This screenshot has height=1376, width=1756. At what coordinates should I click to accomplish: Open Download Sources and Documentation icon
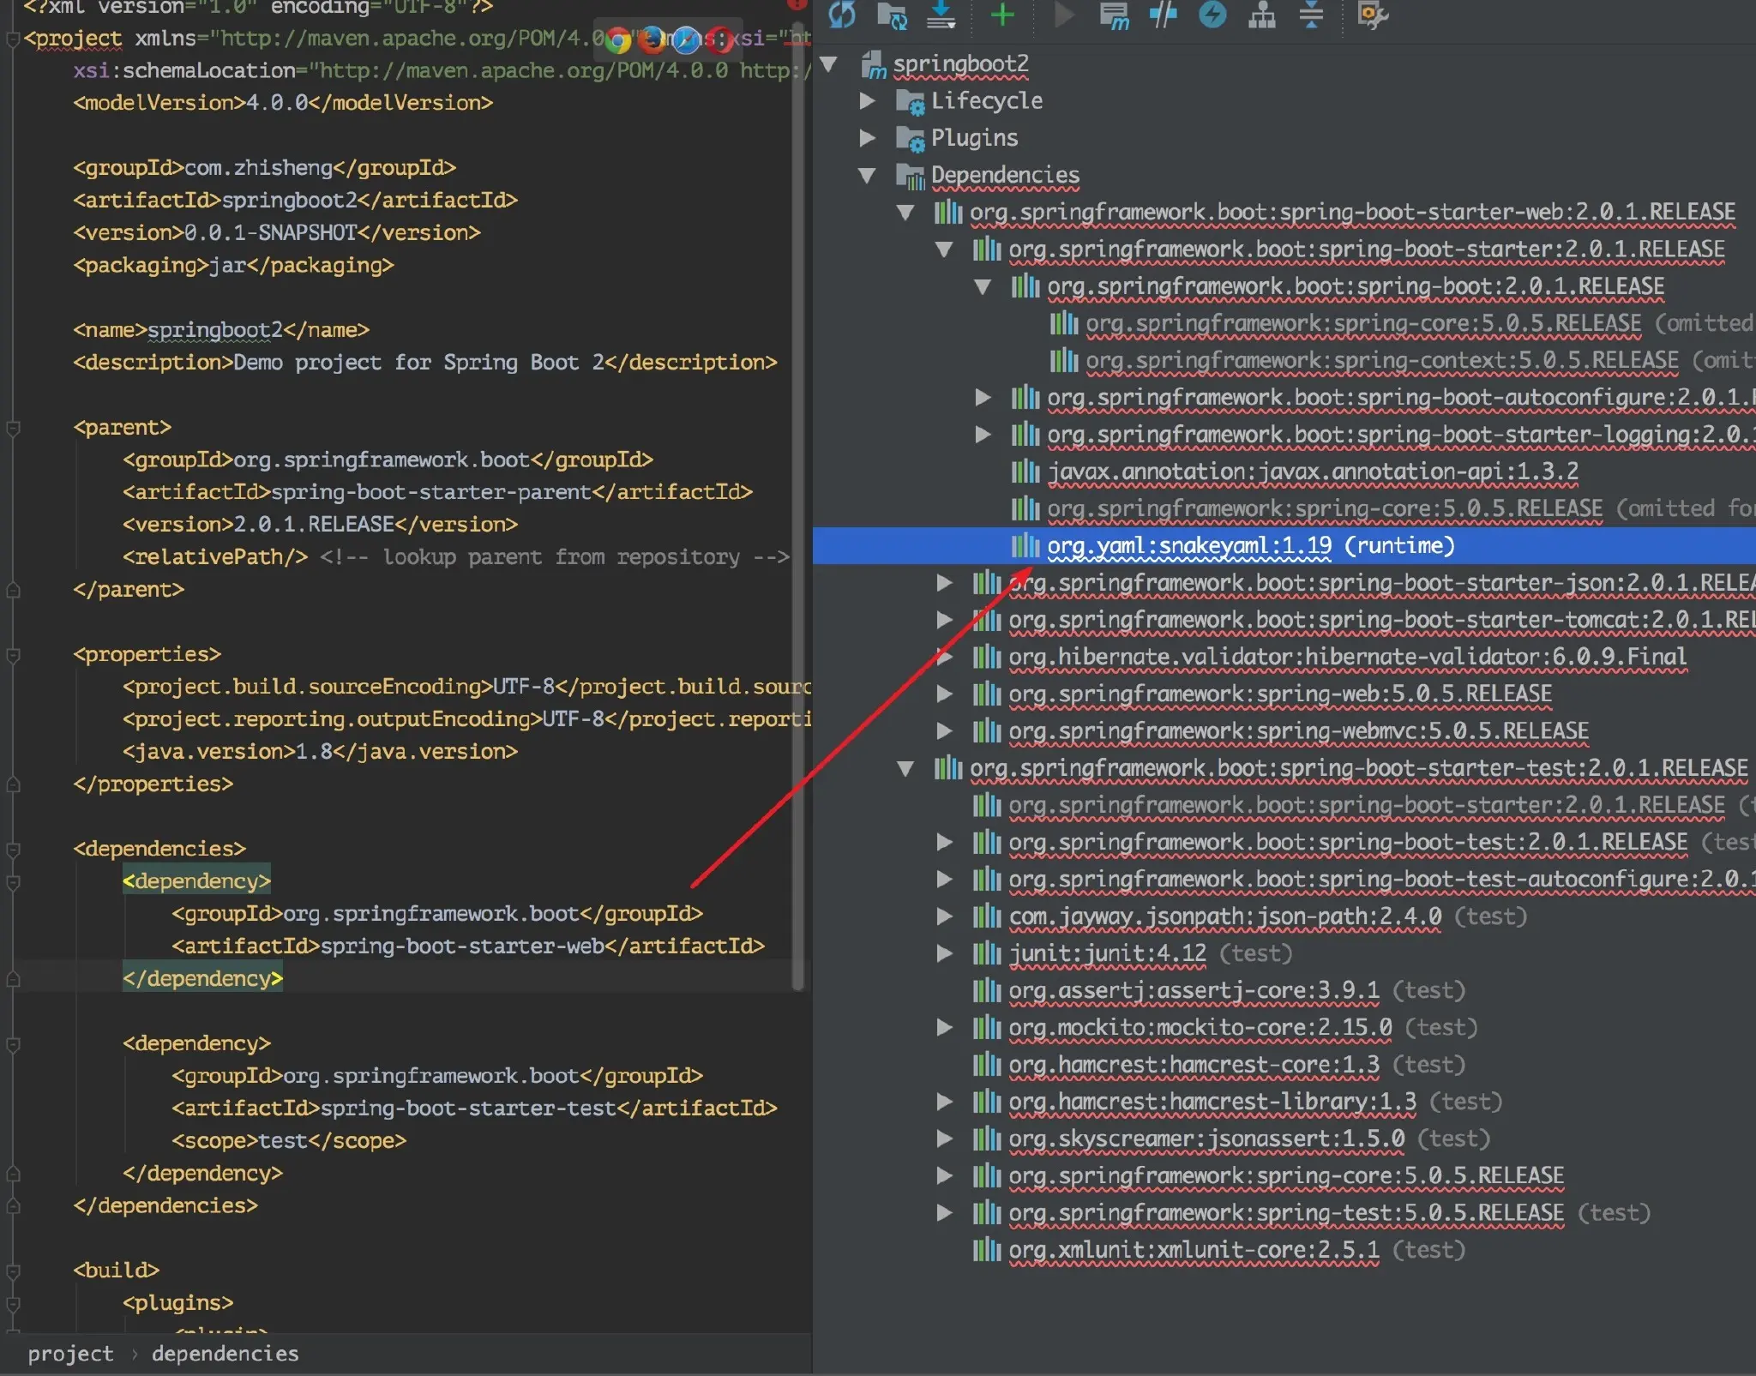coord(941,15)
